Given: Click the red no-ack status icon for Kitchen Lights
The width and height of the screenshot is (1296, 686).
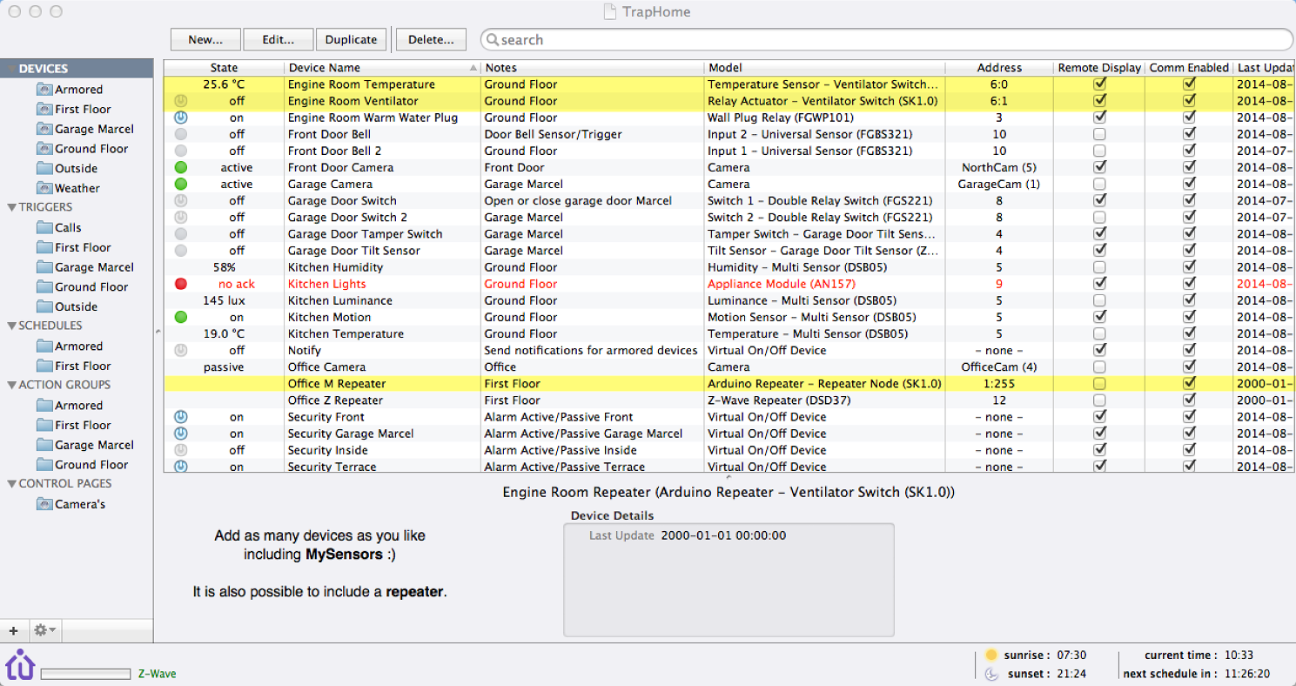Looking at the screenshot, I should (181, 284).
